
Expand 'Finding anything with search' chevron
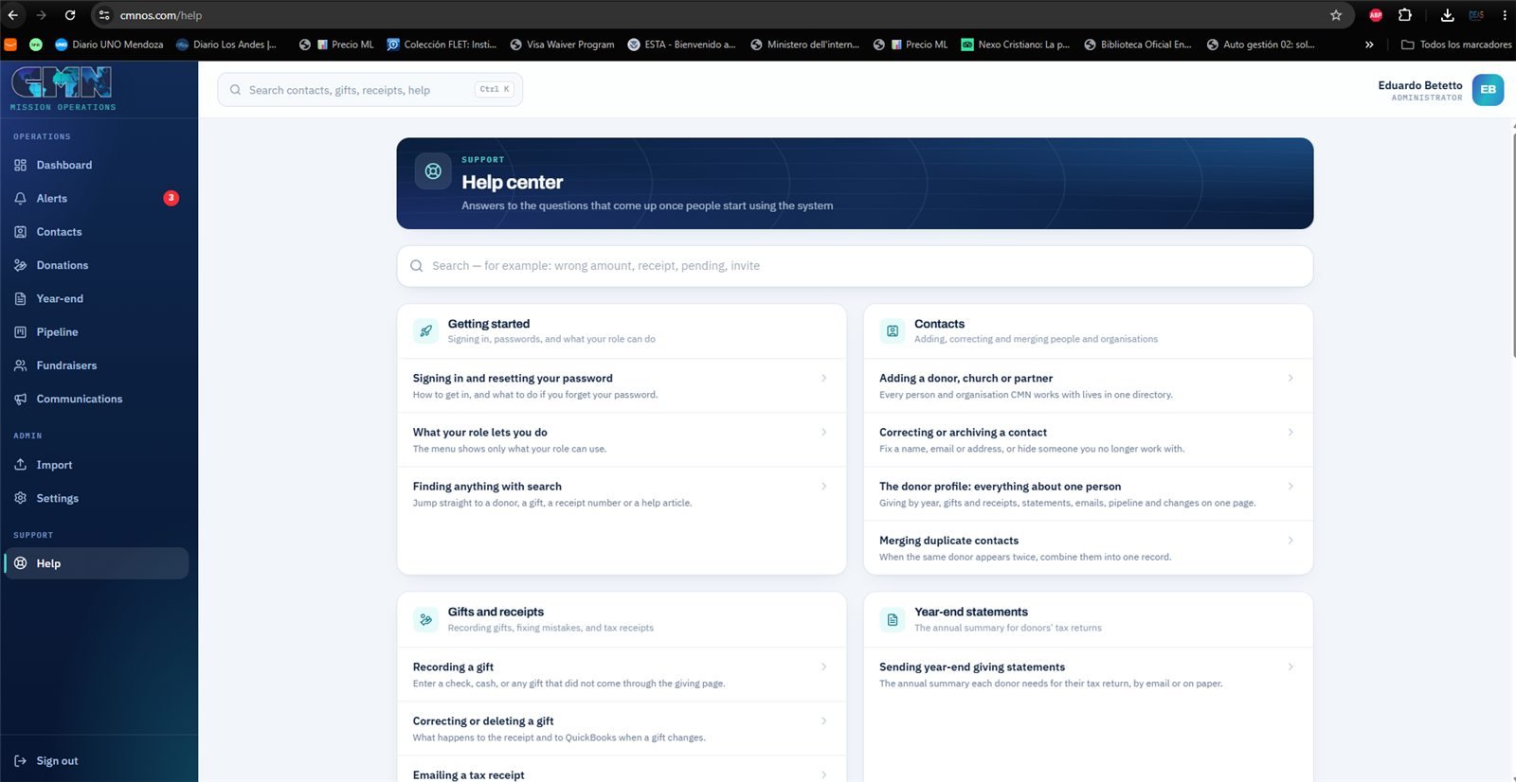point(823,487)
